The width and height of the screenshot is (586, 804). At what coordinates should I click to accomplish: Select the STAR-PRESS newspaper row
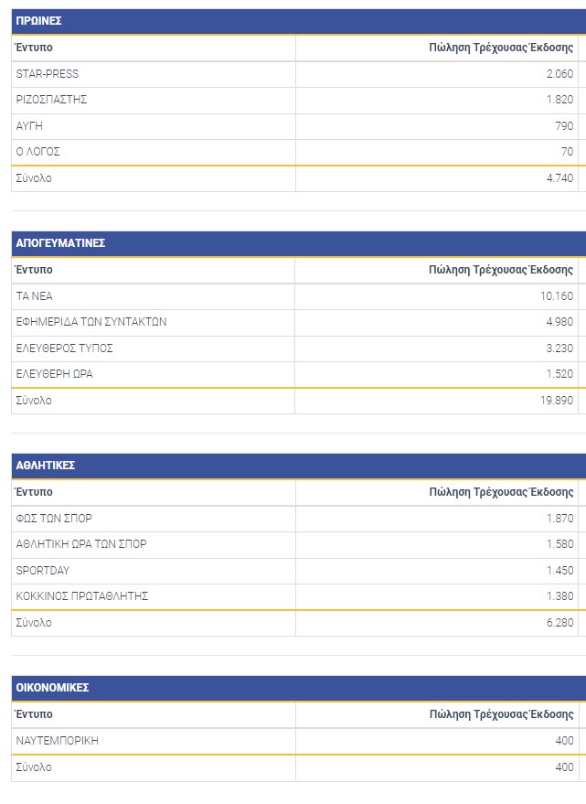click(x=48, y=74)
